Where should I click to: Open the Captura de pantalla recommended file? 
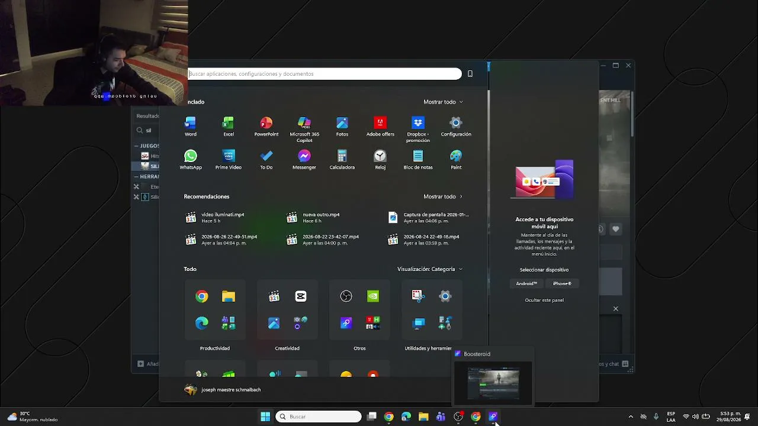click(429, 218)
